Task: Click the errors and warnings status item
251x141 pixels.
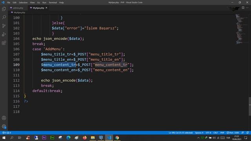Action: coord(7,133)
